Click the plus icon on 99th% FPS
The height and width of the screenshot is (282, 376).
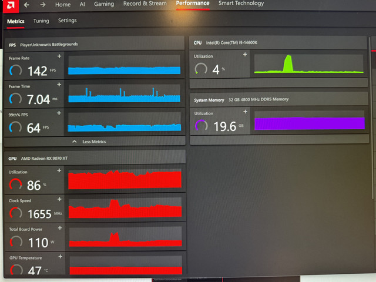(x=59, y=113)
